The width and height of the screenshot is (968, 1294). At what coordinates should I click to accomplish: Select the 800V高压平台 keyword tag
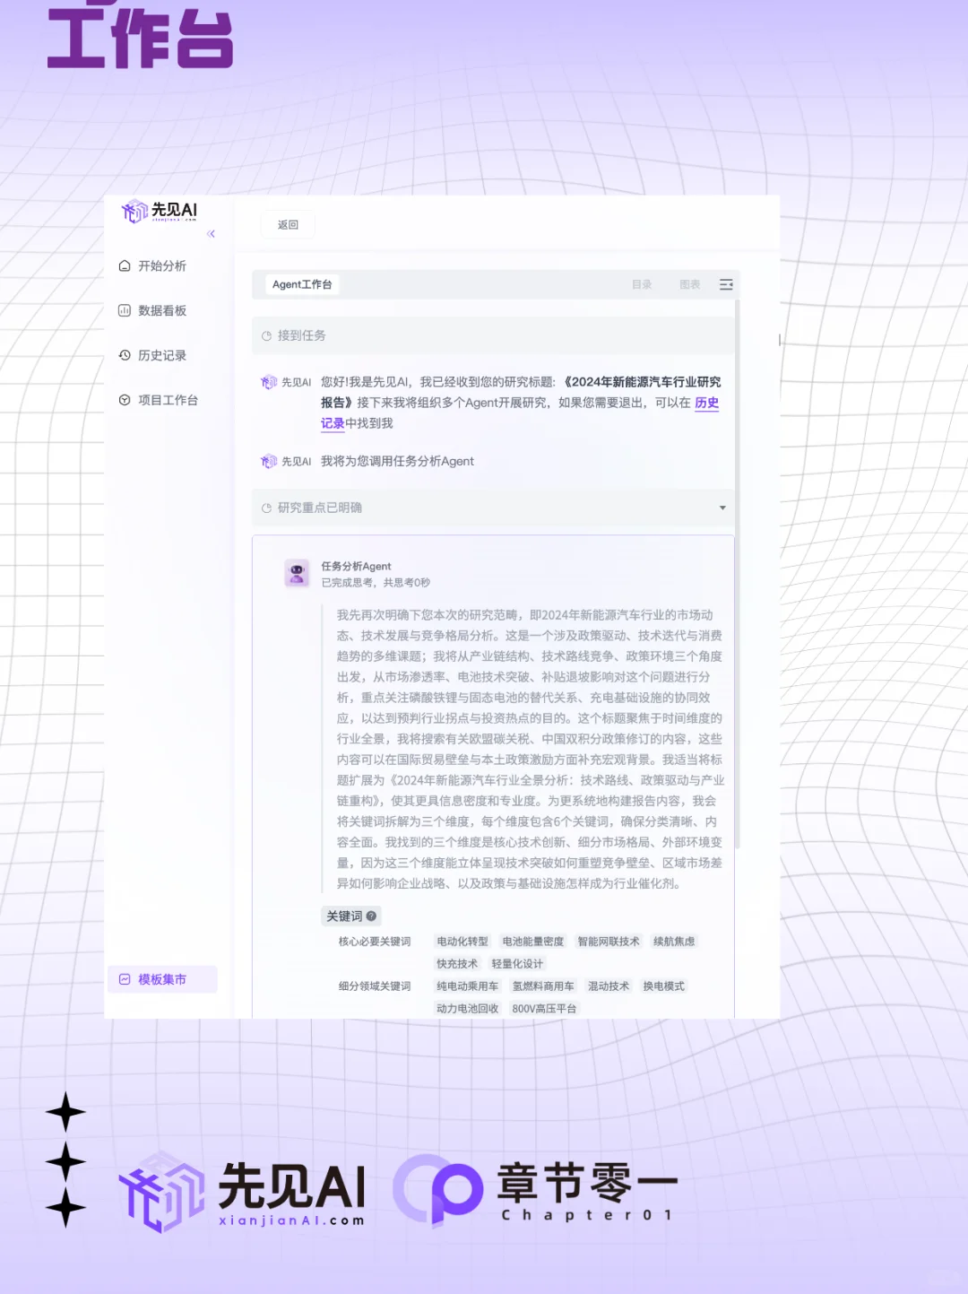click(x=544, y=1008)
